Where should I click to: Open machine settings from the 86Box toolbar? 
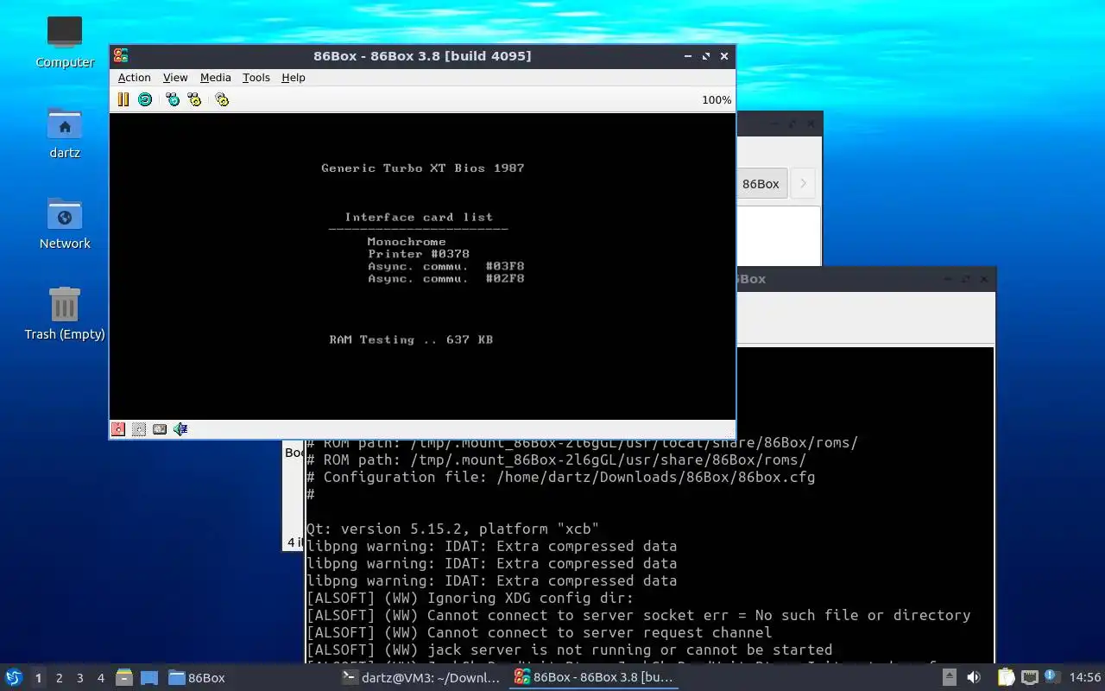click(x=222, y=99)
